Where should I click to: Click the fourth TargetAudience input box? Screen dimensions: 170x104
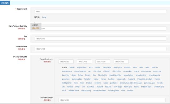tap(121, 61)
